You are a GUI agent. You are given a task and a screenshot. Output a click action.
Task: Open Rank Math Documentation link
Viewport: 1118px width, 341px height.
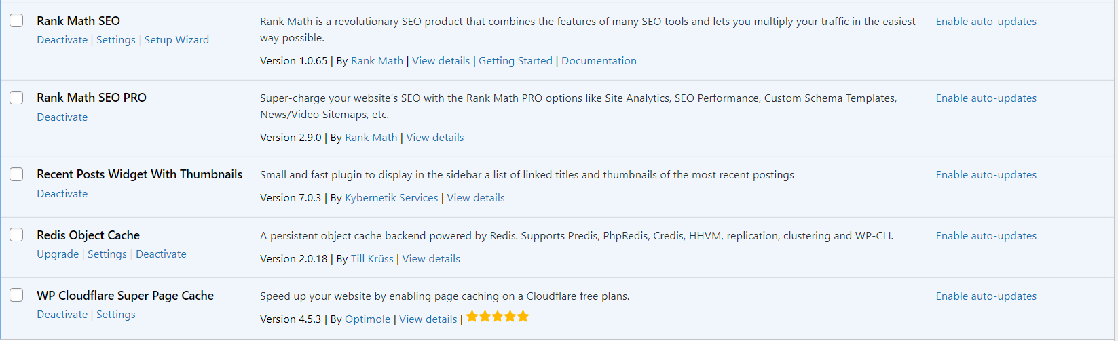point(599,61)
